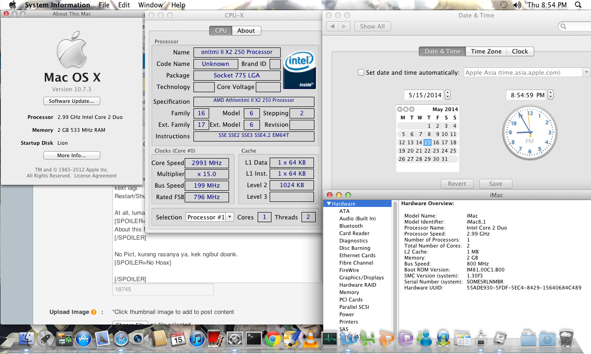Open the File menu
The height and width of the screenshot is (354, 591).
pyautogui.click(x=104, y=5)
